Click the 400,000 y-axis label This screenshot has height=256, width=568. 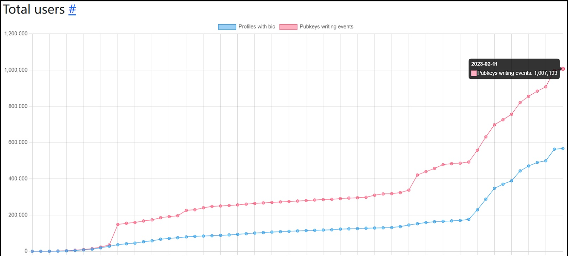click(x=18, y=179)
